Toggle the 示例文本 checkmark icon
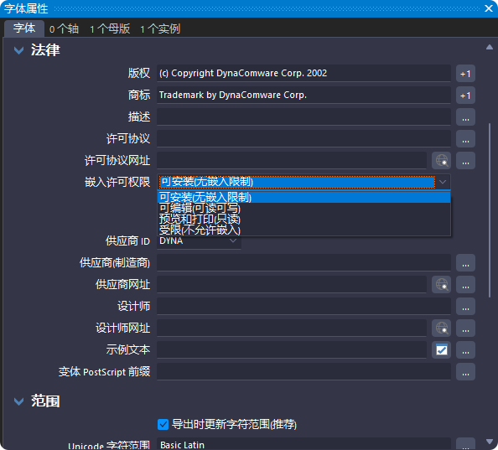Image resolution: width=498 pixels, height=450 pixels. (442, 349)
